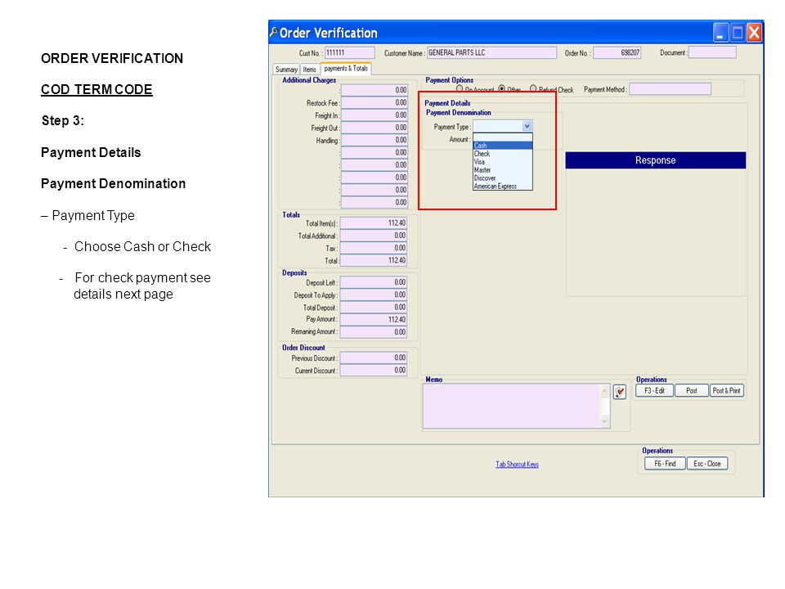The height and width of the screenshot is (589, 785).
Task: Click the Response panel header
Action: (x=655, y=160)
